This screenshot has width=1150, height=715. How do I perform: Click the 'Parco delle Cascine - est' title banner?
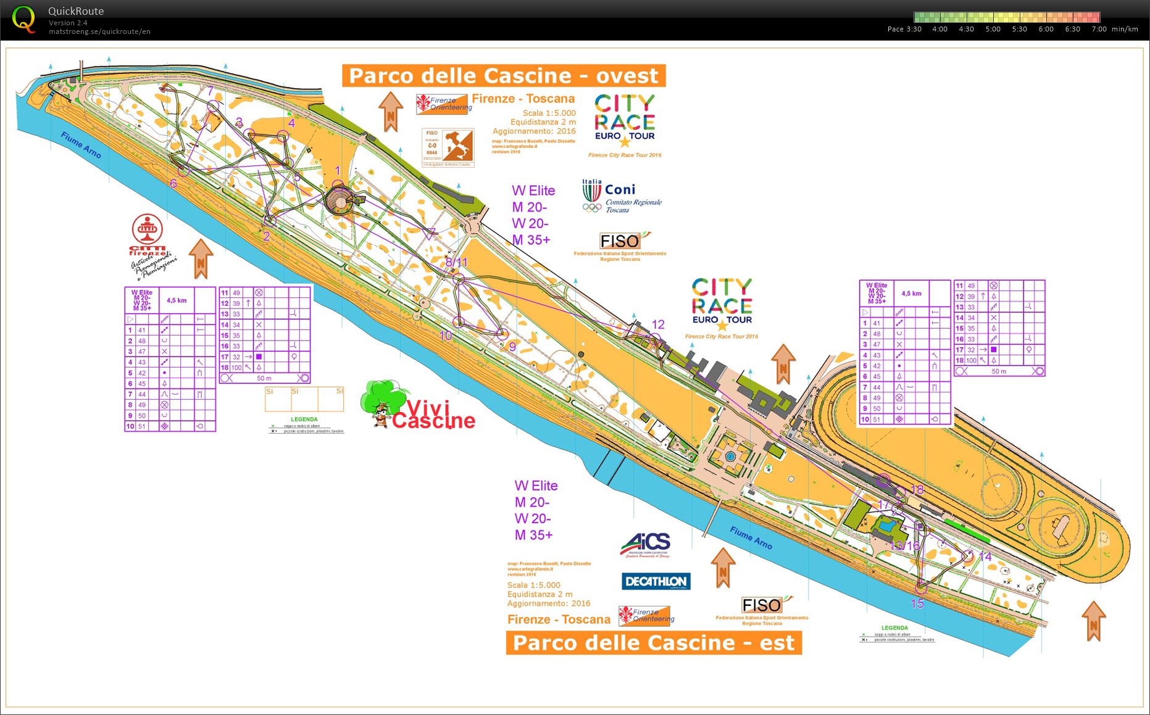654,642
